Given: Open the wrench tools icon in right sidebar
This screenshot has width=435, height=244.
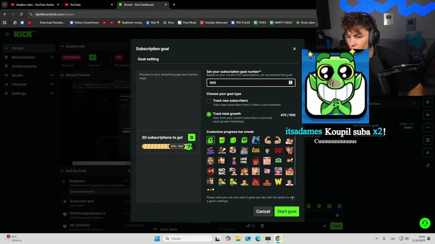Looking at the screenshot, I should click(x=428, y=152).
